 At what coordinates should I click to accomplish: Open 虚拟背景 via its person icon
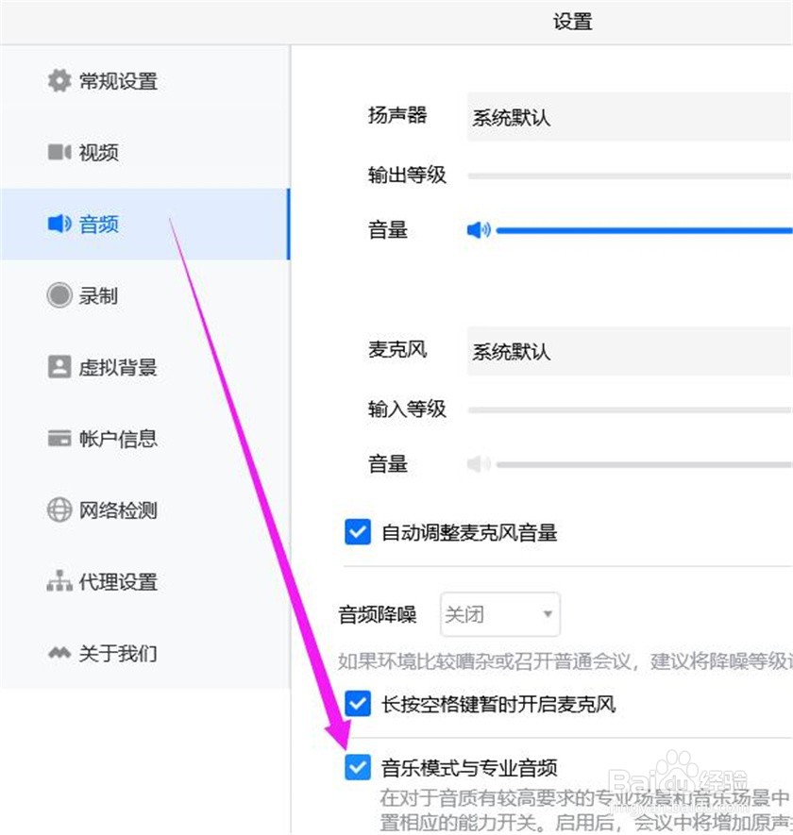59,367
